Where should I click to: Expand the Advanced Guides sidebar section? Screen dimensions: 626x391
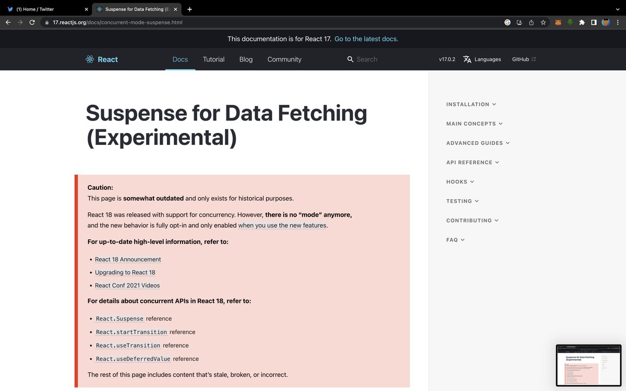point(478,143)
